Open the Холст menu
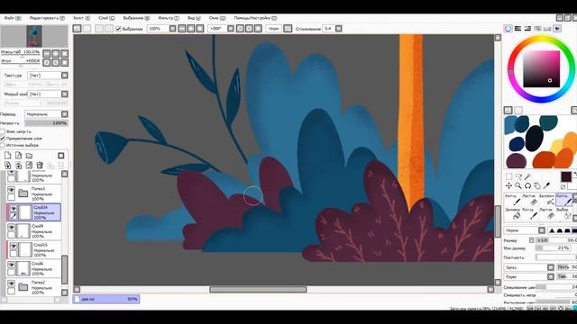Screen dimensions: 577x324 (x=81, y=18)
